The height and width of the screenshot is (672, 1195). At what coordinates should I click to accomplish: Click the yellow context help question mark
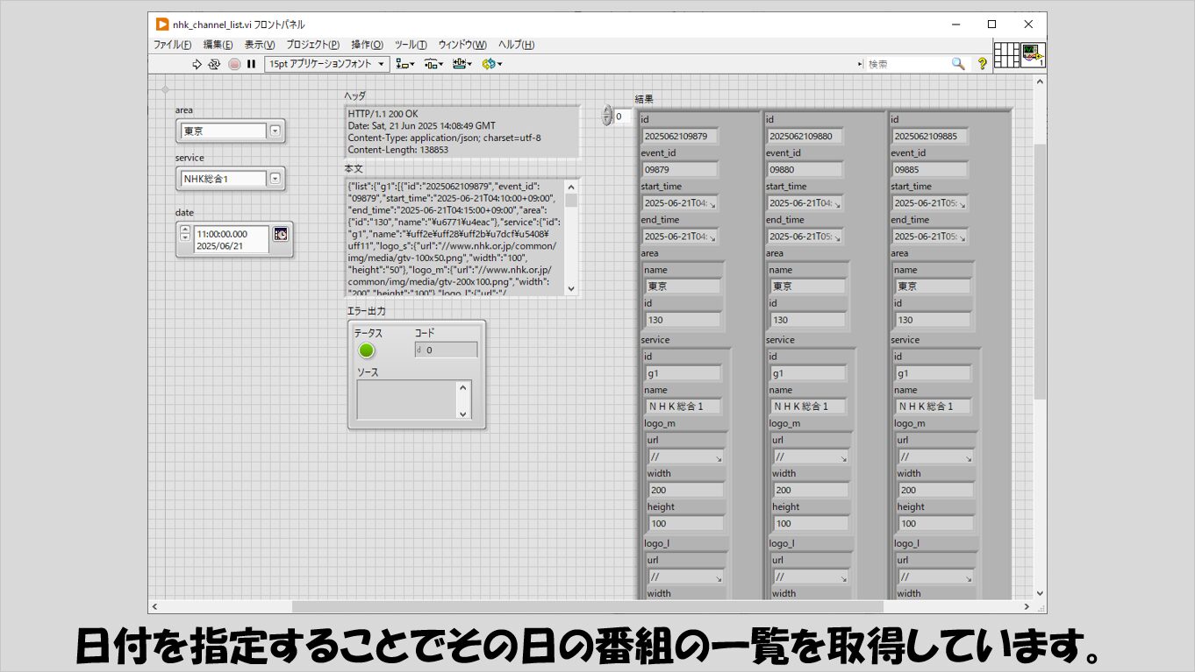(x=983, y=64)
